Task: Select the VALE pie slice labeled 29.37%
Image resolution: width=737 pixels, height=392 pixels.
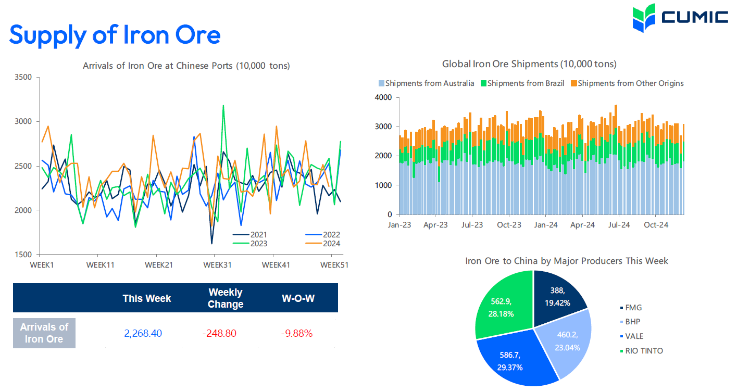Action: (513, 357)
